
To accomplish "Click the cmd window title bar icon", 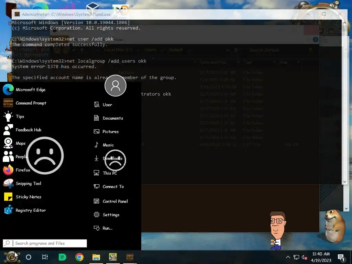I will tap(17, 14).
